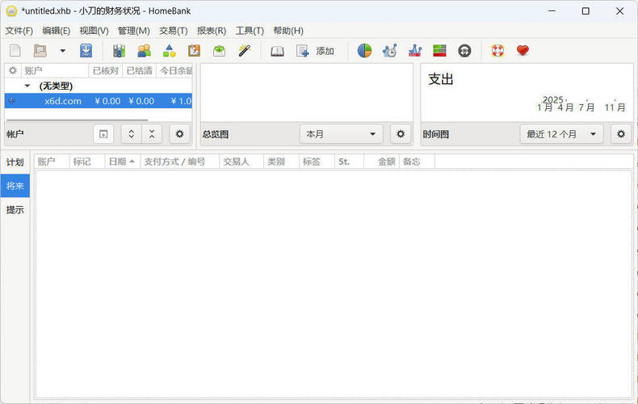Screen dimensions: 638x404
Task: Click the save file icon
Action: (x=86, y=51)
